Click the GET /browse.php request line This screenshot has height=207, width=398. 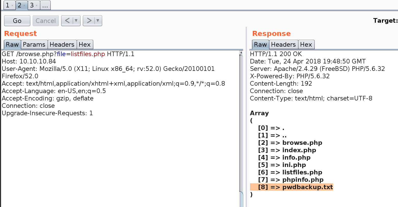[x=68, y=54]
